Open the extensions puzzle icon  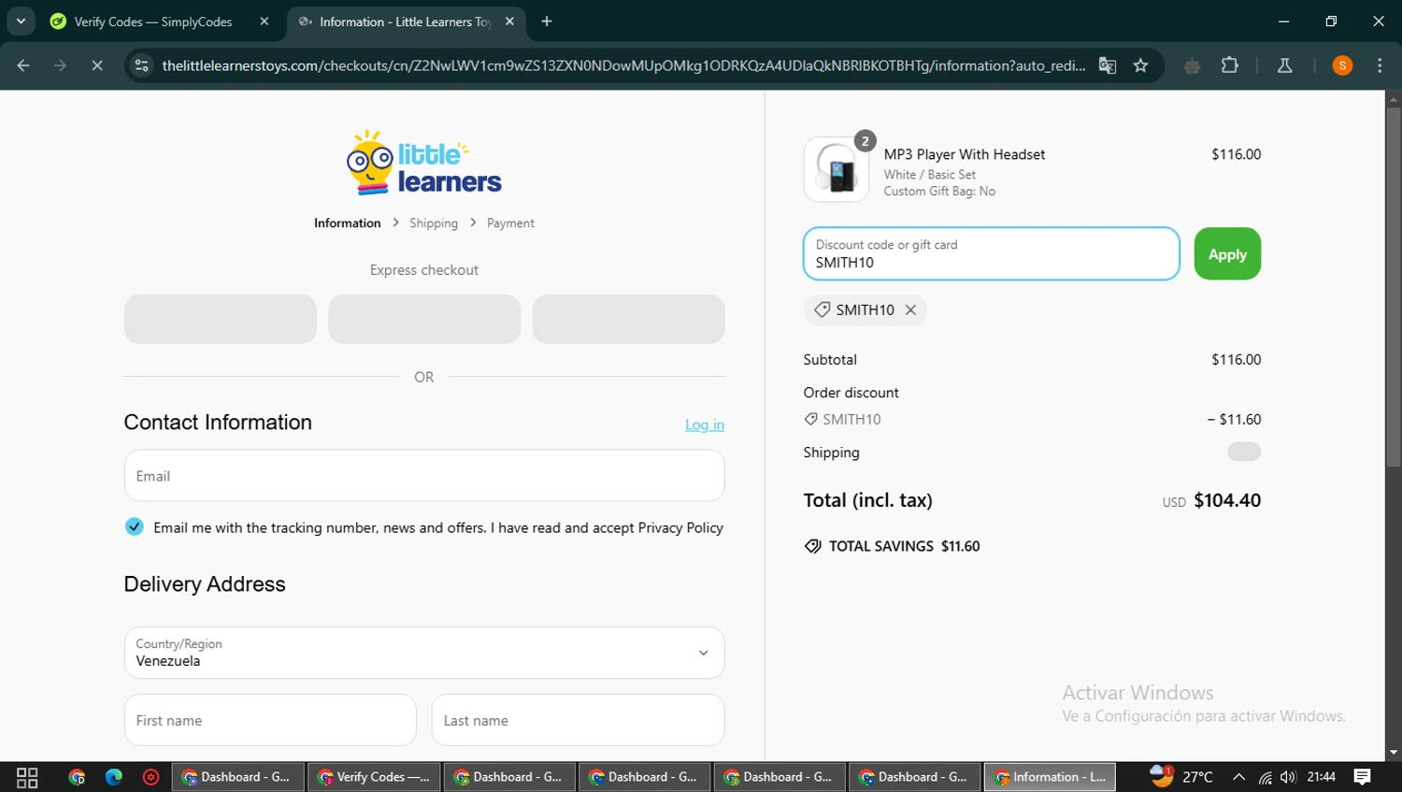click(1230, 65)
